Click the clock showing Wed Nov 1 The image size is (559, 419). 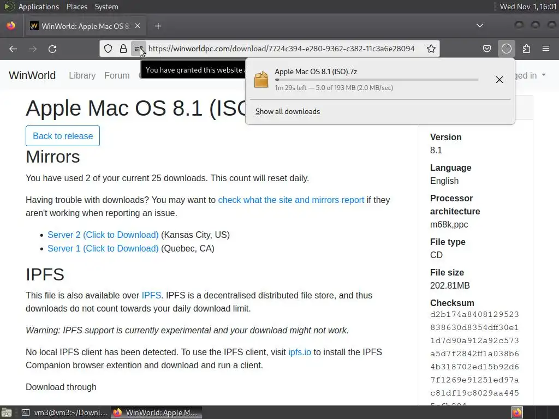point(528,7)
